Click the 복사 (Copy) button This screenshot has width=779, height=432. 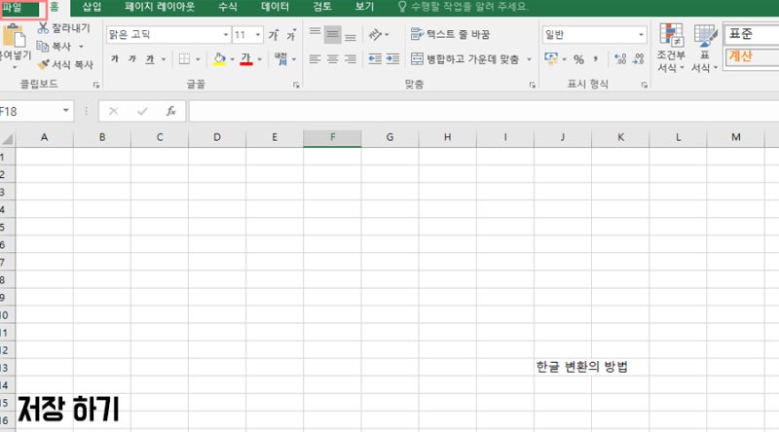point(55,46)
